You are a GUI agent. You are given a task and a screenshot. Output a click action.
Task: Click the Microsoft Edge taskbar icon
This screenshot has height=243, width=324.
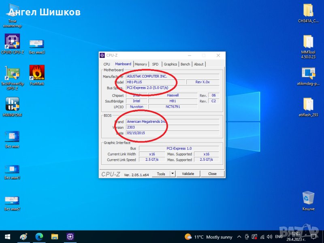39,237
